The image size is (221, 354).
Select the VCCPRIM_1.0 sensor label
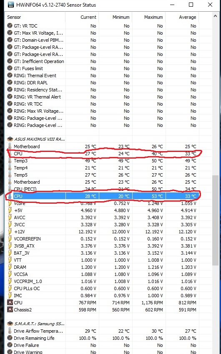click(28, 281)
